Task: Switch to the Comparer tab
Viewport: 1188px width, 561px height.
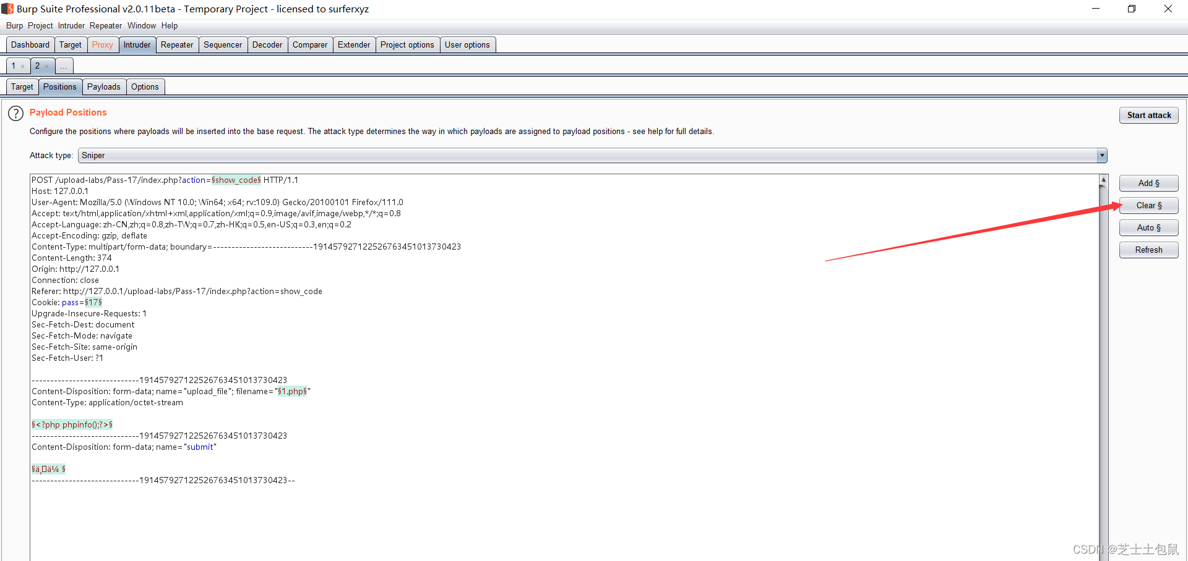Action: (x=310, y=44)
